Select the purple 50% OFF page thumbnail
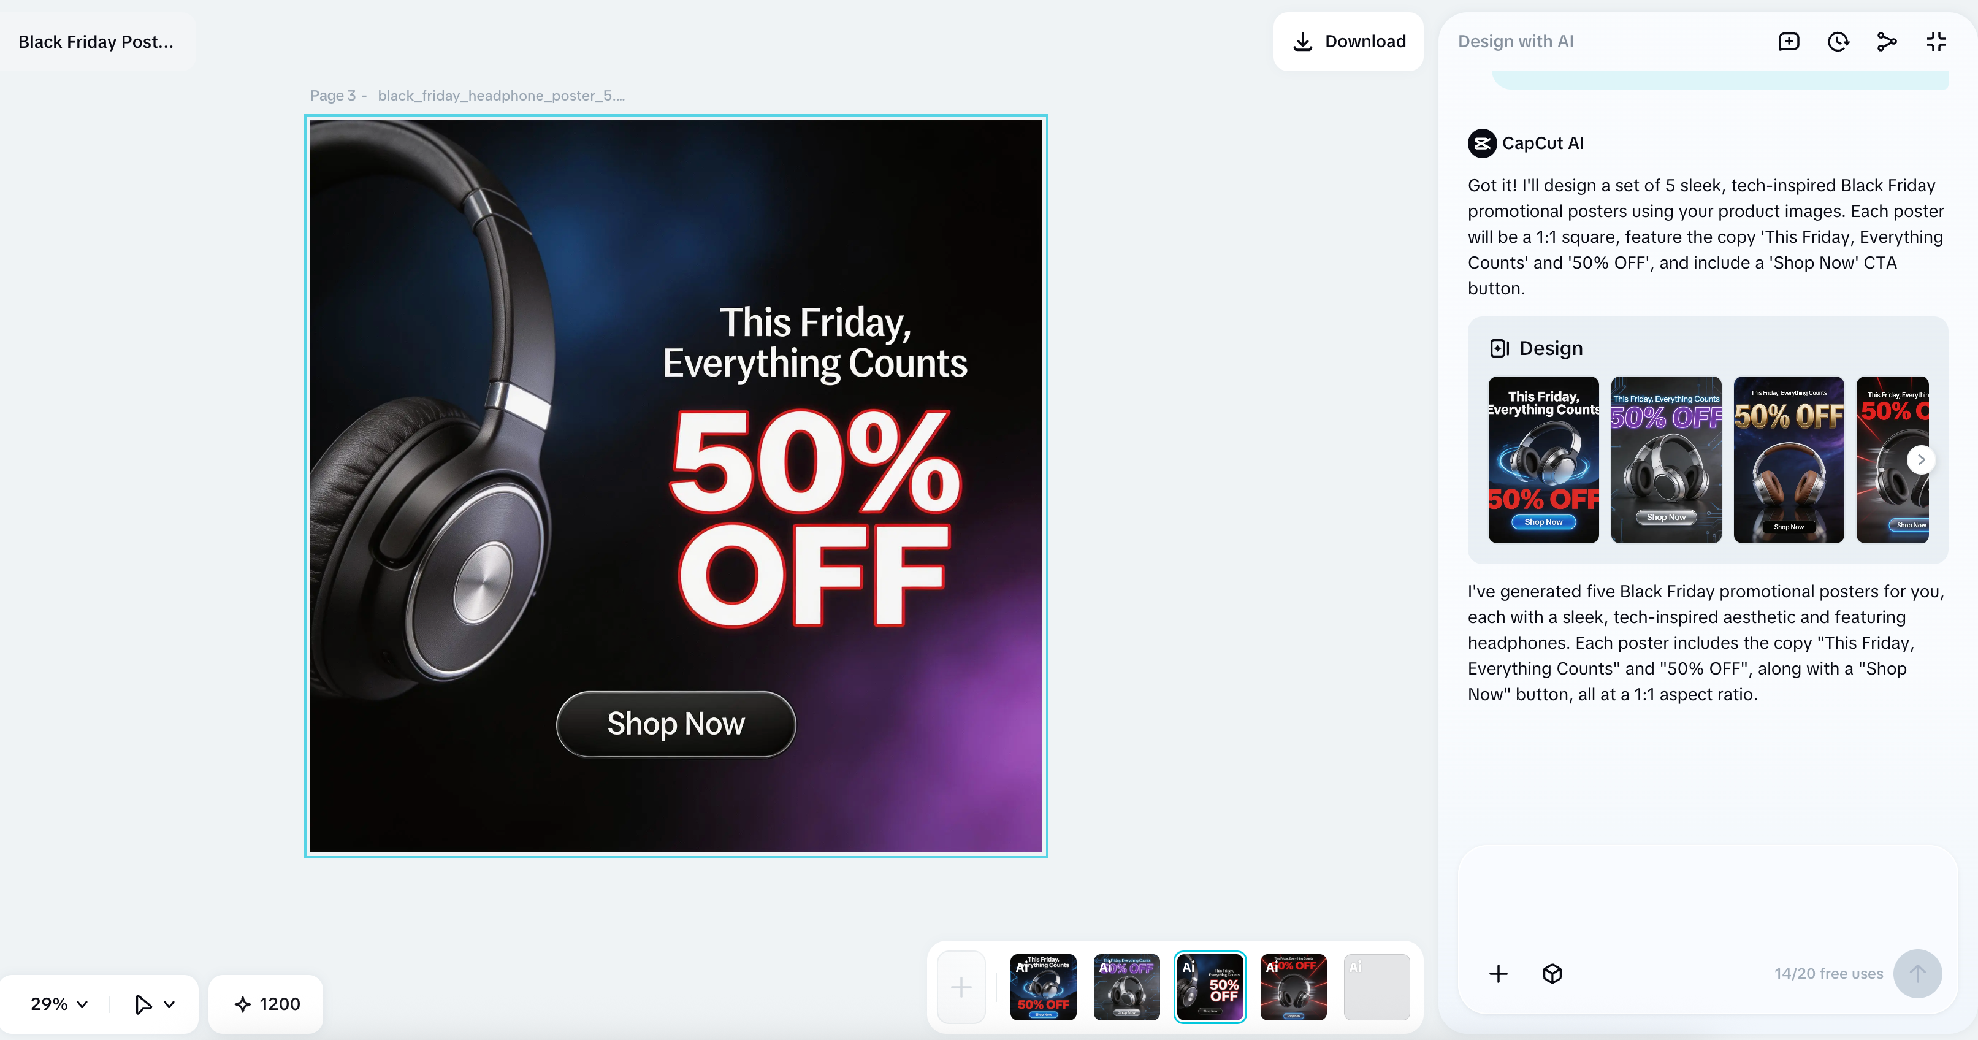The height and width of the screenshot is (1040, 1978). click(1126, 987)
